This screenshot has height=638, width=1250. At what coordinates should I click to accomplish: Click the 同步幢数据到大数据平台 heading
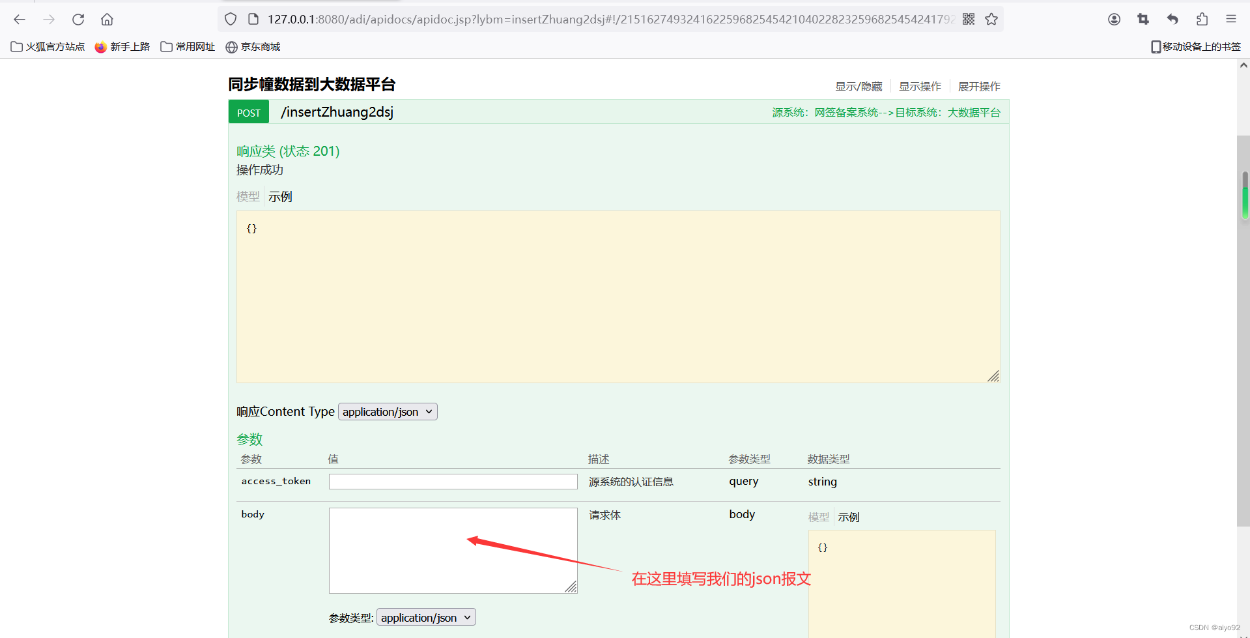312,84
